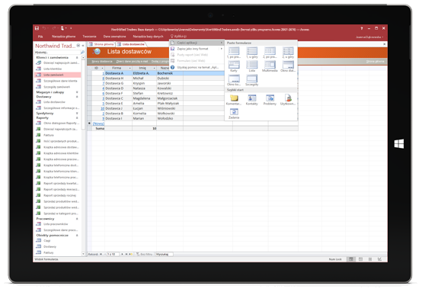This screenshot has width=422, height=292.
Task: Click the Windows logo button on tablet bezel
Action: (x=399, y=143)
